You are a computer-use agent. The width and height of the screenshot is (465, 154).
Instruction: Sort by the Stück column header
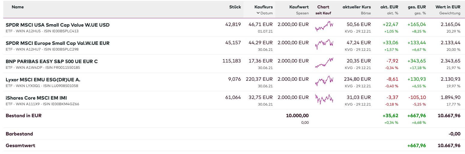[235, 7]
